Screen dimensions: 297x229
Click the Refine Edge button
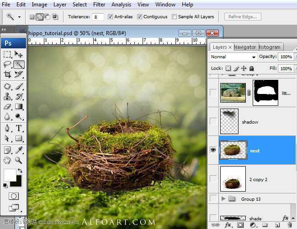pos(243,17)
